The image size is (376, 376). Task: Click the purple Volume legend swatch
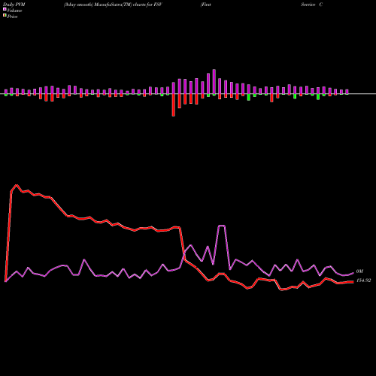click(x=5, y=9)
